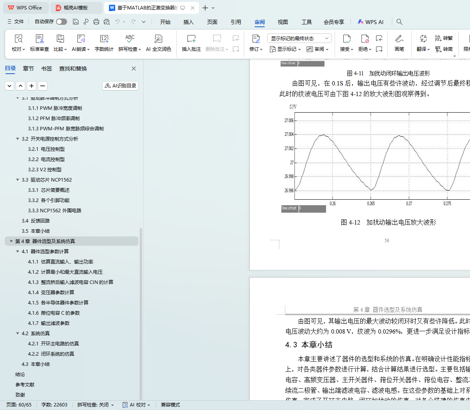Open the 书签 navigation pane tab

[47, 69]
